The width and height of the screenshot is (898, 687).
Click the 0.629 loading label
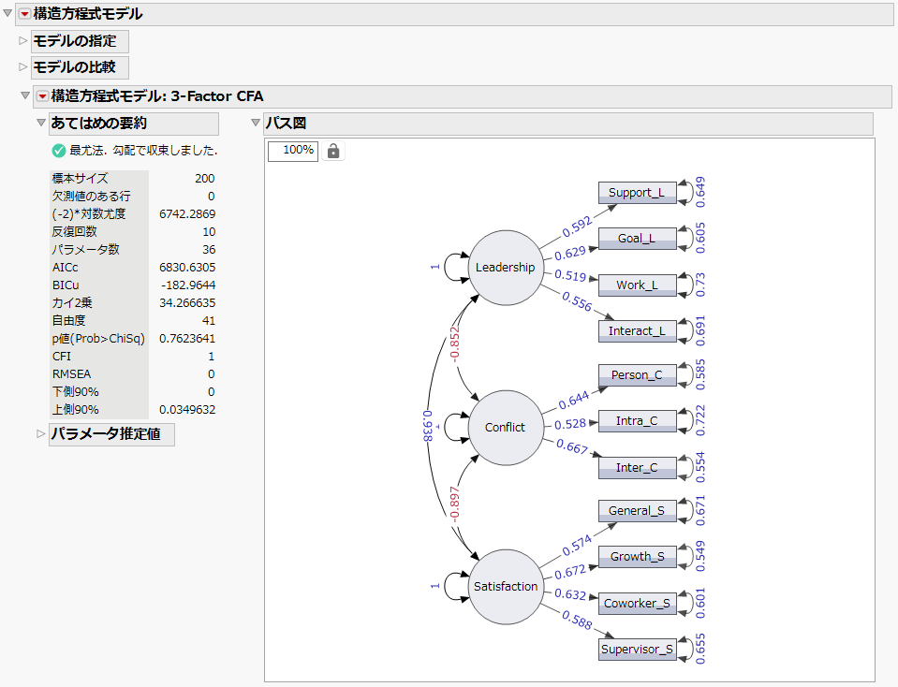pos(570,253)
